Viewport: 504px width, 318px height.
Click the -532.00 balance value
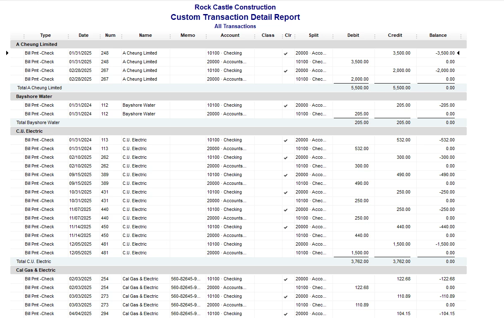click(x=447, y=140)
